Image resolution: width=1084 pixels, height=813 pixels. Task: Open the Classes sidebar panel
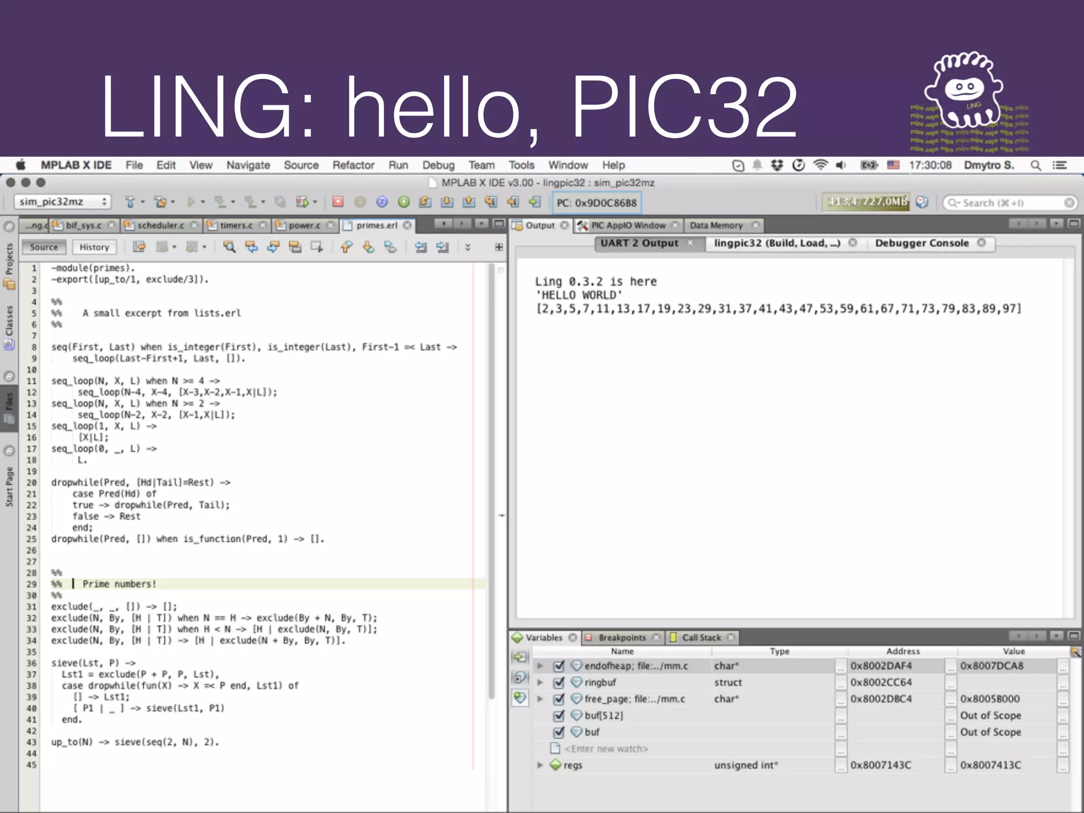(9, 327)
